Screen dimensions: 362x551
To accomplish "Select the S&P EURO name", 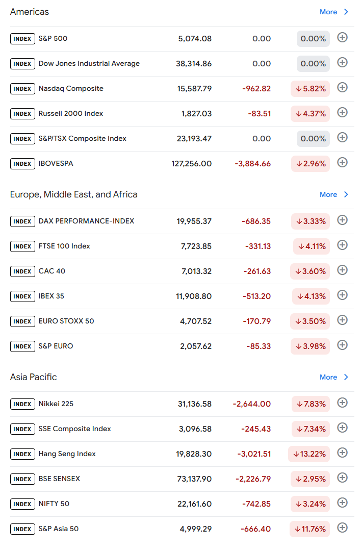I will click(56, 346).
